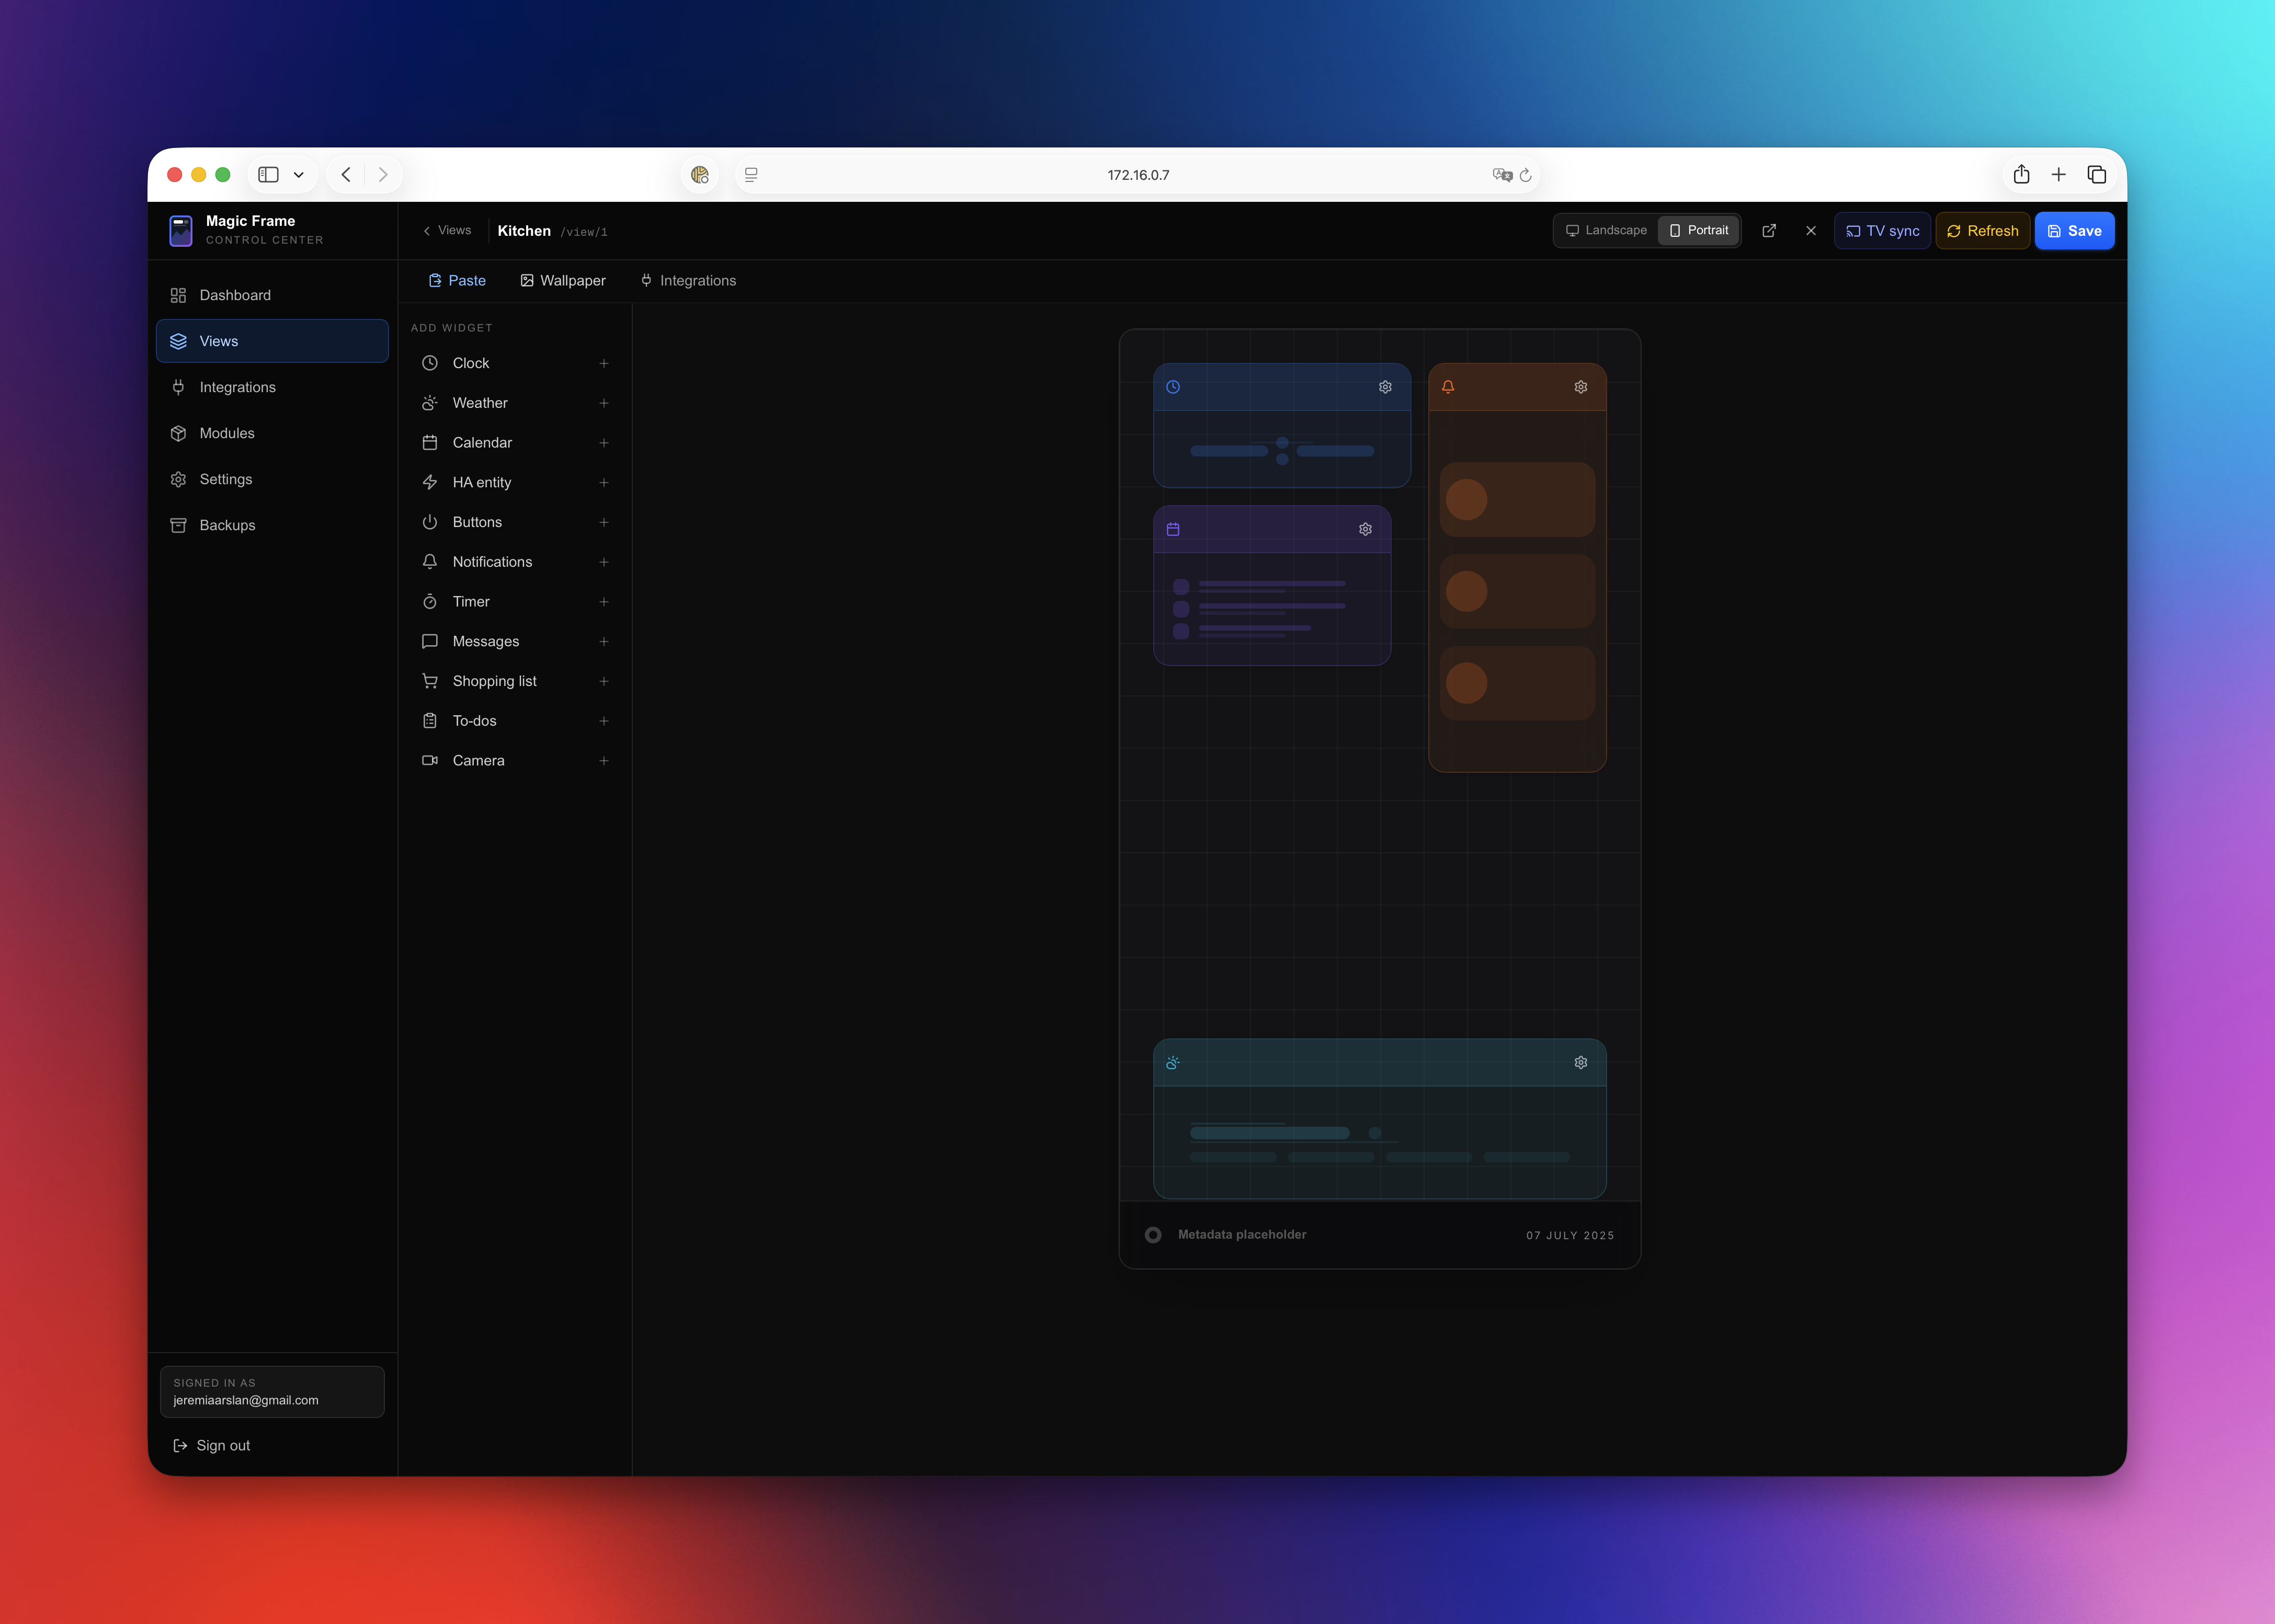This screenshot has width=2275, height=1624.
Task: Reload the page in the address bar
Action: pyautogui.click(x=1526, y=175)
